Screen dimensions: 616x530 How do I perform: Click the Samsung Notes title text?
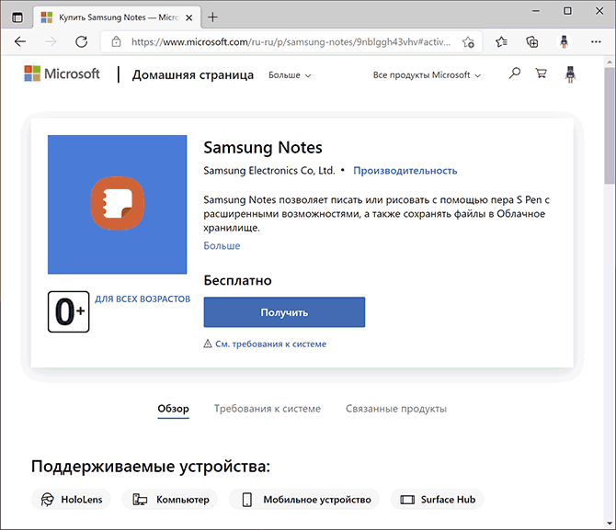[263, 148]
